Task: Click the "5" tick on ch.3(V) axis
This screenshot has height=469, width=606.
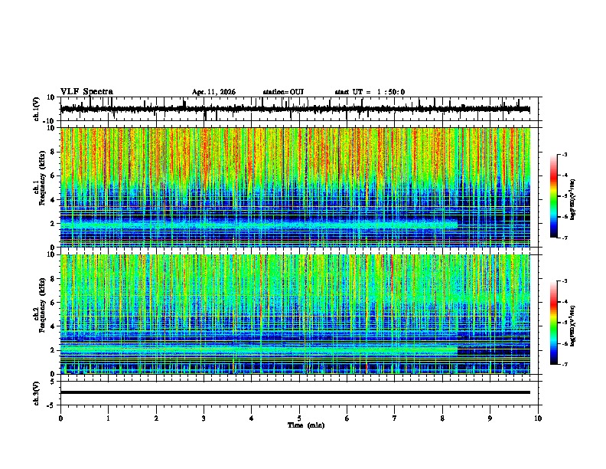Action: [x=53, y=382]
